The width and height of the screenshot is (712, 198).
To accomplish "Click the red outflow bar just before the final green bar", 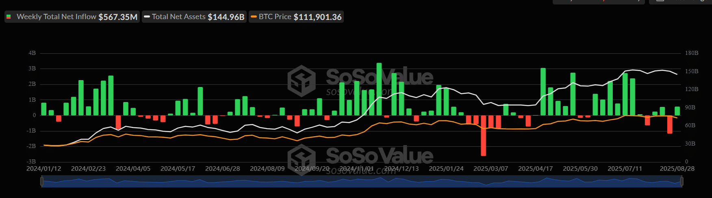I will [x=670, y=124].
